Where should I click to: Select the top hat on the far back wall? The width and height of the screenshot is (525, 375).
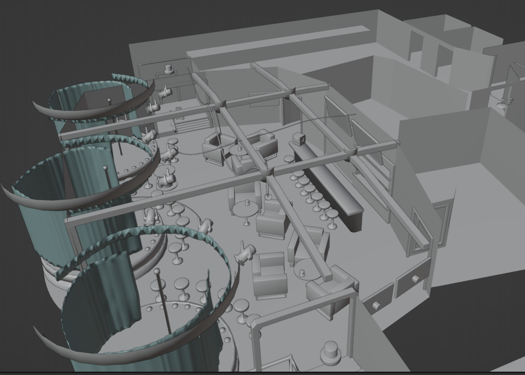coord(169,70)
